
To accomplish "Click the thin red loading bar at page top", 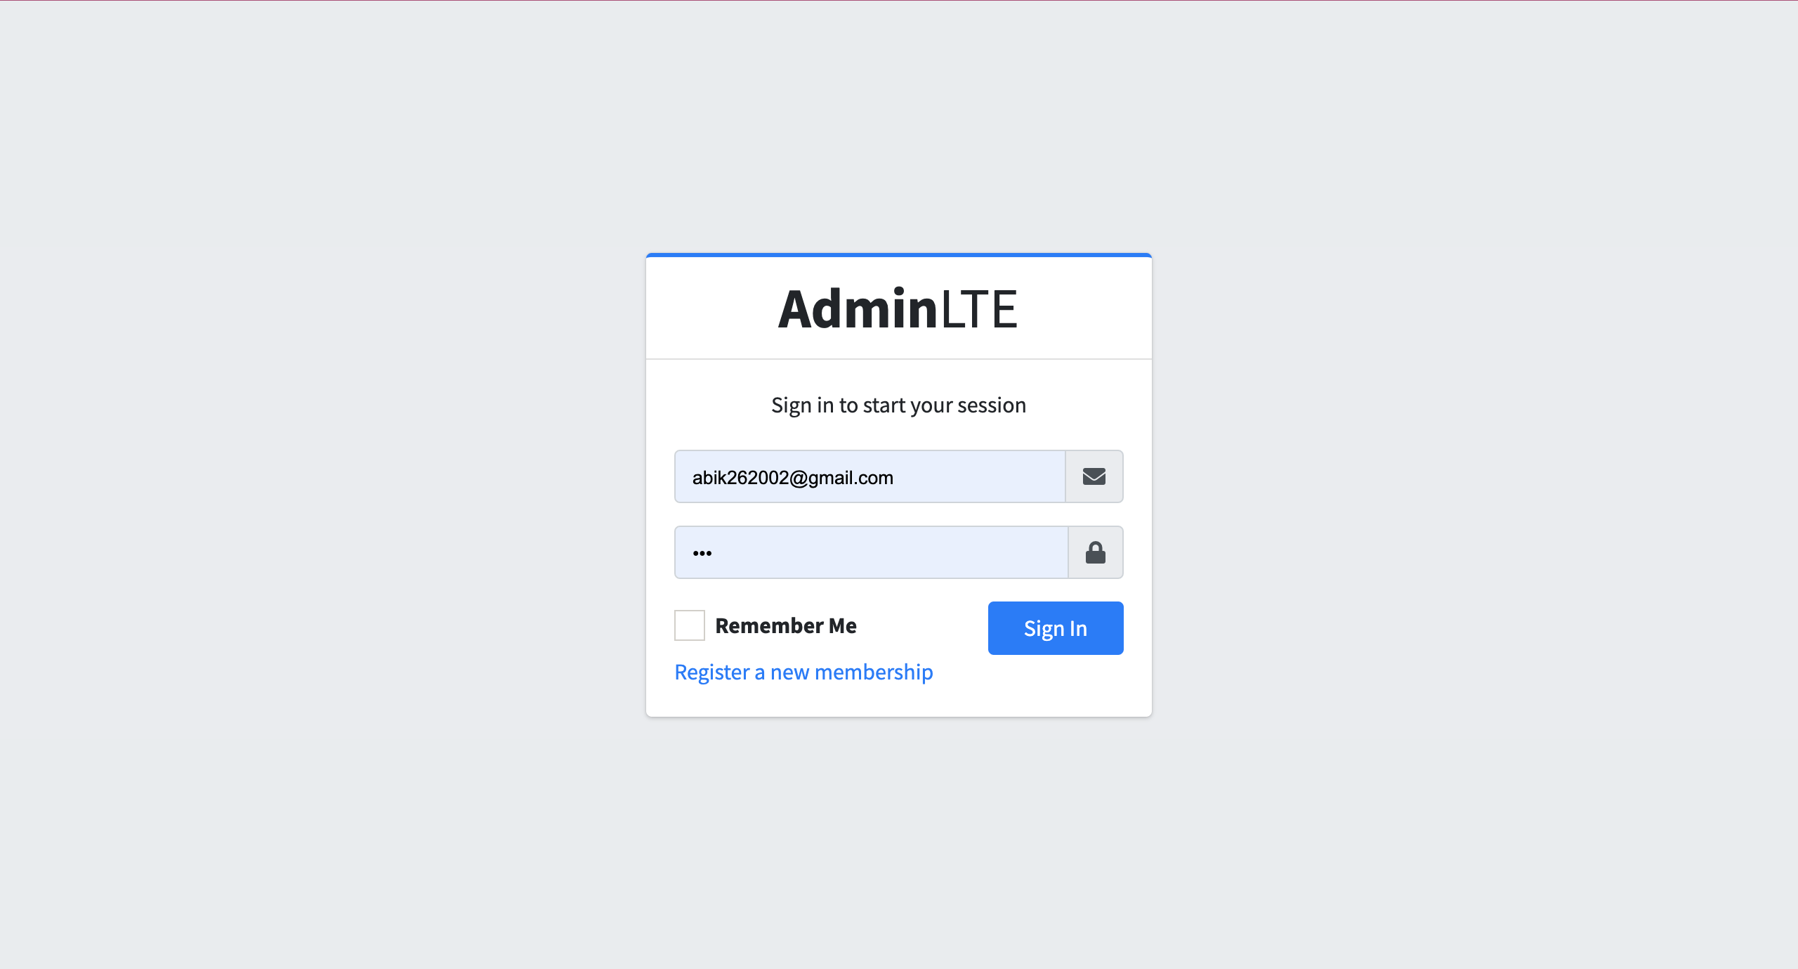I will coord(898,1).
